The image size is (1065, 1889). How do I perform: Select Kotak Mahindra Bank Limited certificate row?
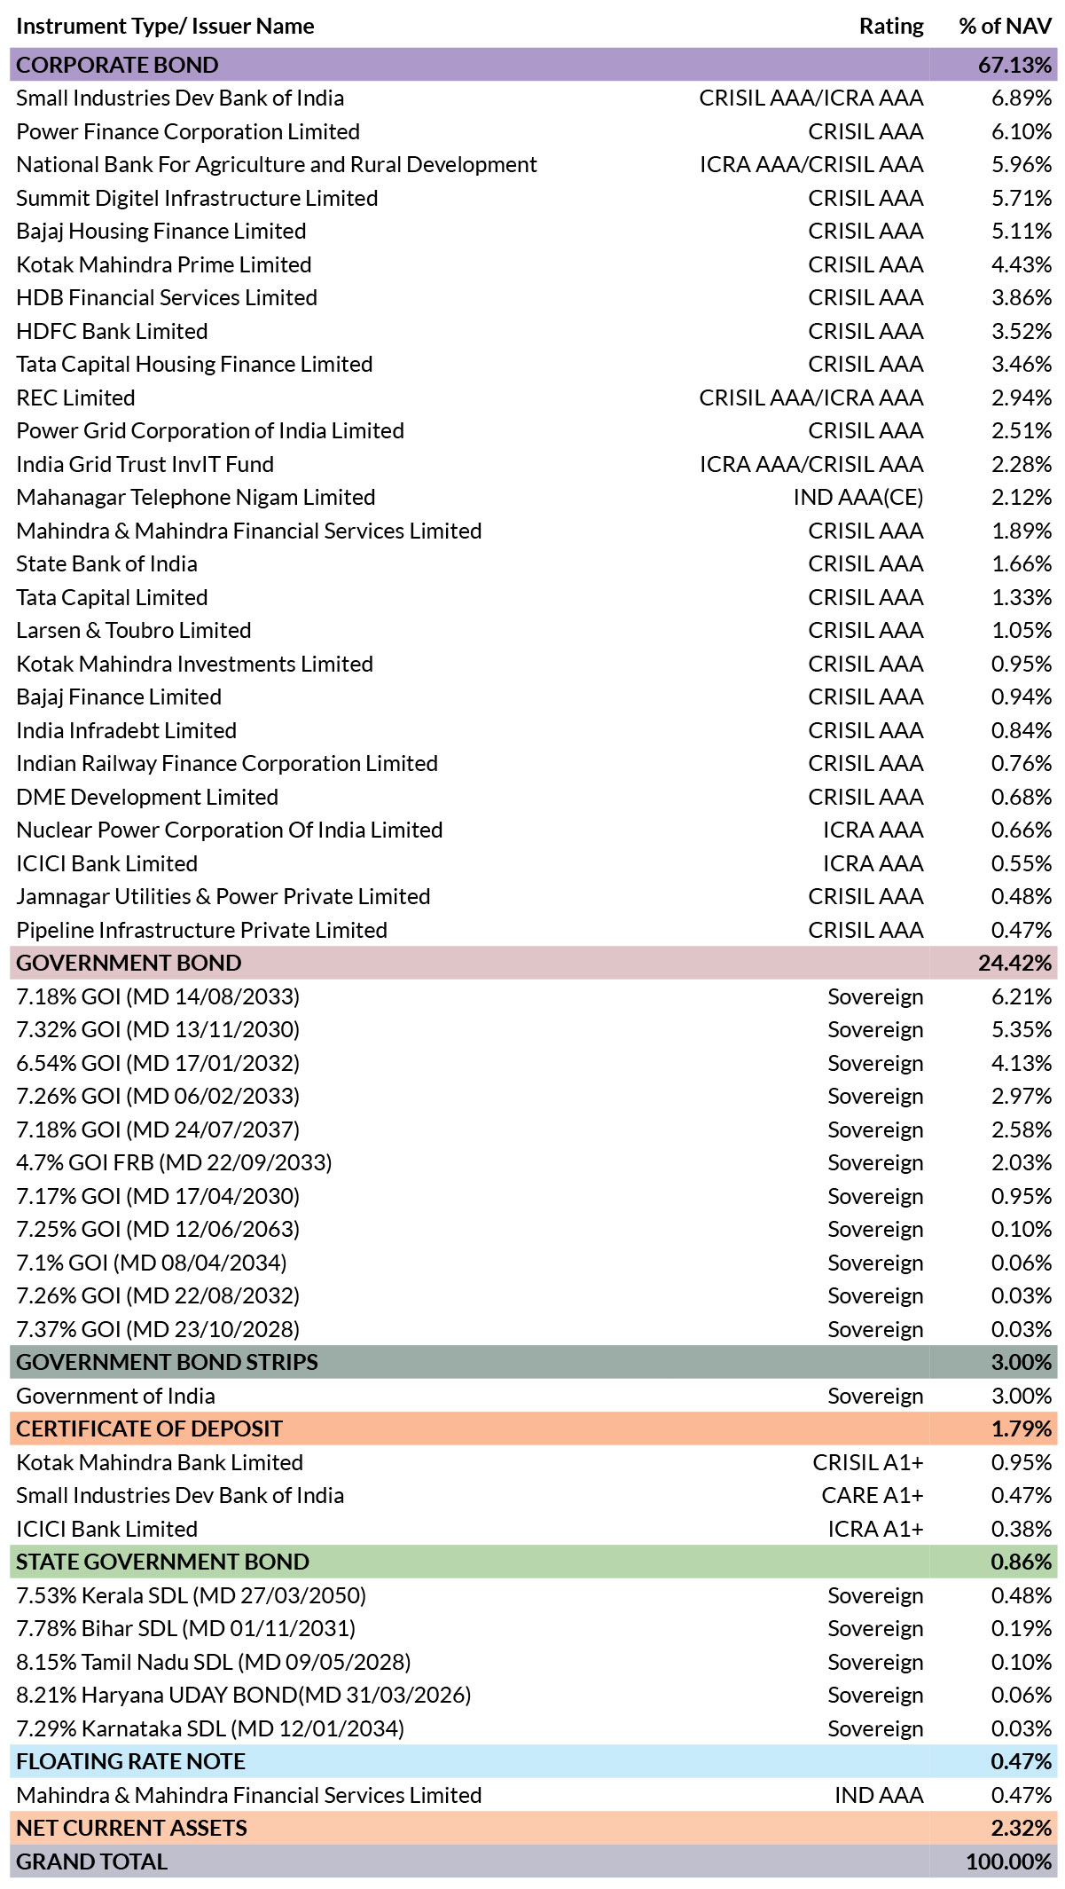pos(533,1462)
